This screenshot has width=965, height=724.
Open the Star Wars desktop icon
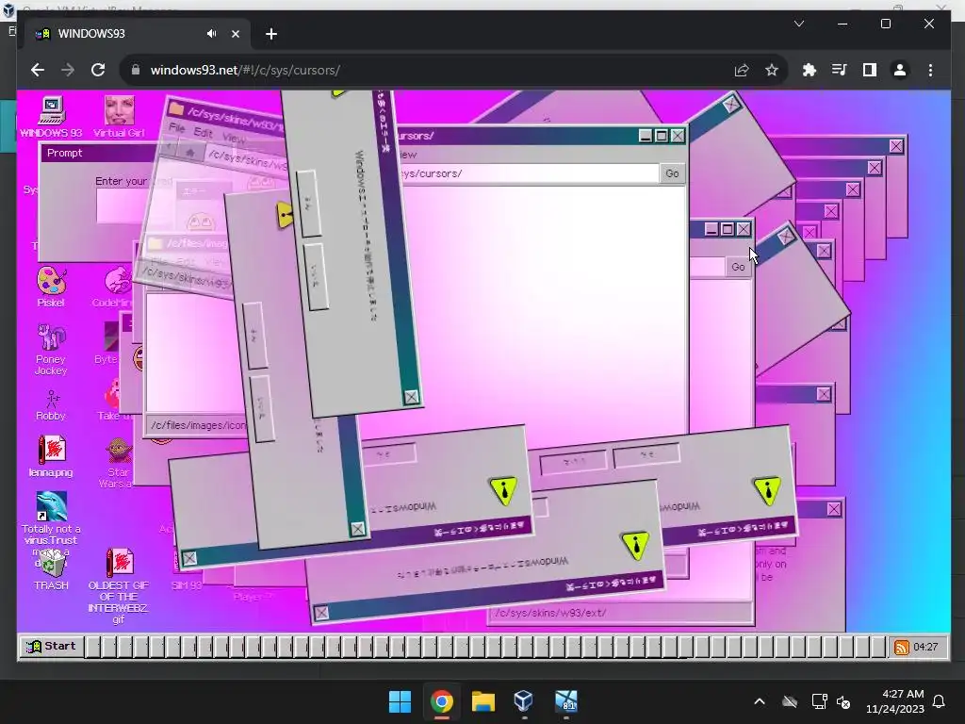click(118, 463)
